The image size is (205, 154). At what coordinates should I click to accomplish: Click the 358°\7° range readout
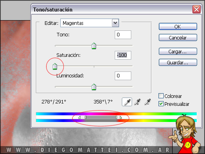tap(103, 102)
